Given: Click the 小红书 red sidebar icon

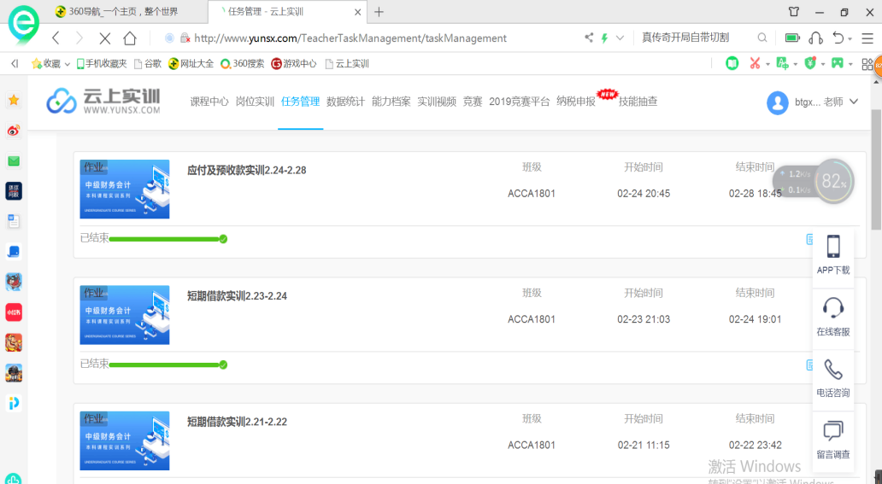Looking at the screenshot, I should click(14, 312).
